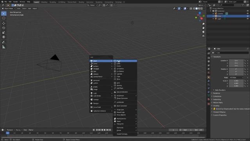
Task: Click the Rock Generator entry
Action: click(x=125, y=106)
